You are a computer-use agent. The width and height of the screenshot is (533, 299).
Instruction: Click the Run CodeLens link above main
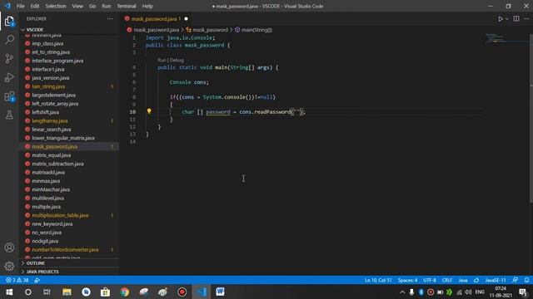click(x=162, y=60)
